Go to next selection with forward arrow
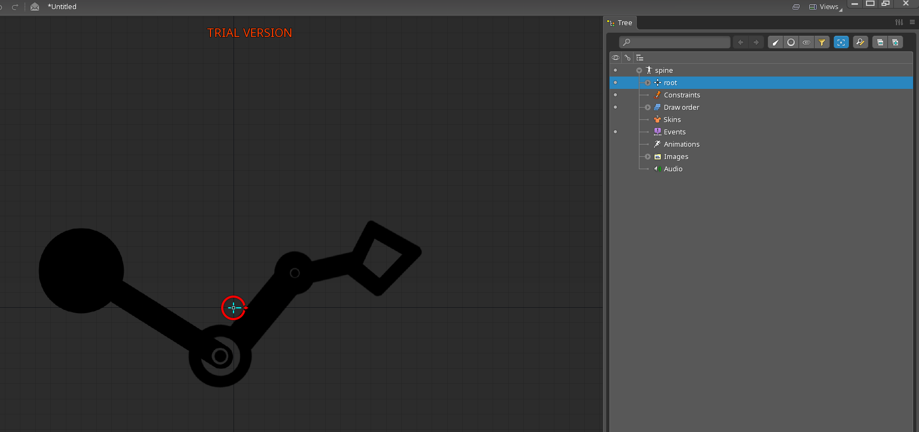Screen dimensions: 919x432 click(x=756, y=42)
